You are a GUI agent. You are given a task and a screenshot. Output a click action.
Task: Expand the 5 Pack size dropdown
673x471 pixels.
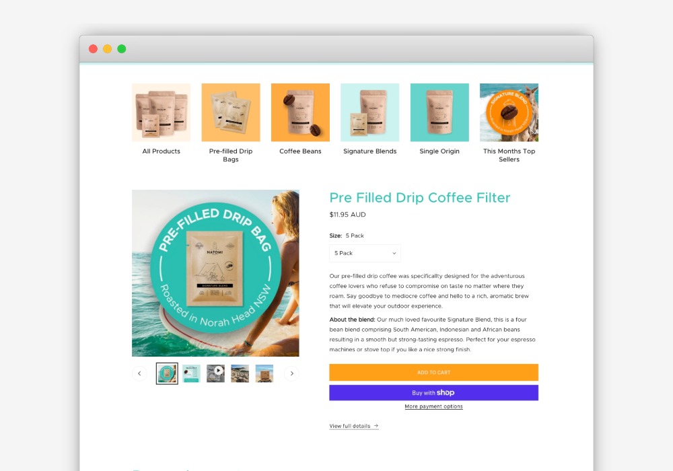365,253
